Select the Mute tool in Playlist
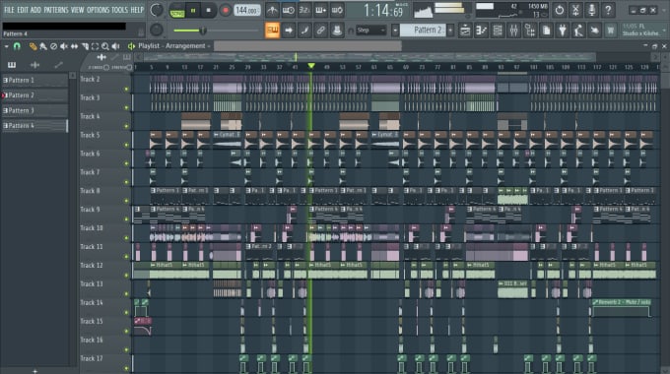Screen dimensions: 670x374 [x=64, y=46]
